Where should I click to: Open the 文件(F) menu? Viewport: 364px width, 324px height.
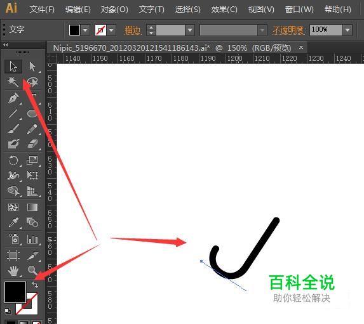(42, 10)
